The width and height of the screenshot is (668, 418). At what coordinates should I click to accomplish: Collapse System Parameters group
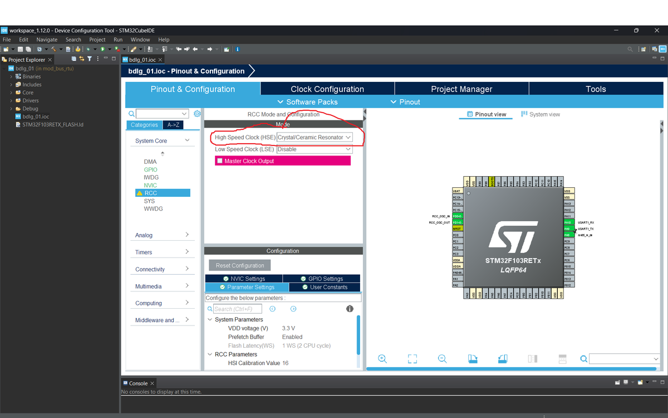210,320
